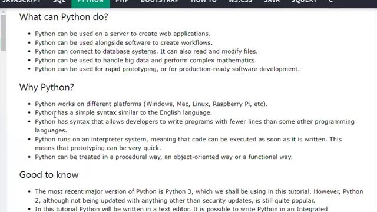
Task: Click the 'What can Python do?' heading
Action: 64,17
